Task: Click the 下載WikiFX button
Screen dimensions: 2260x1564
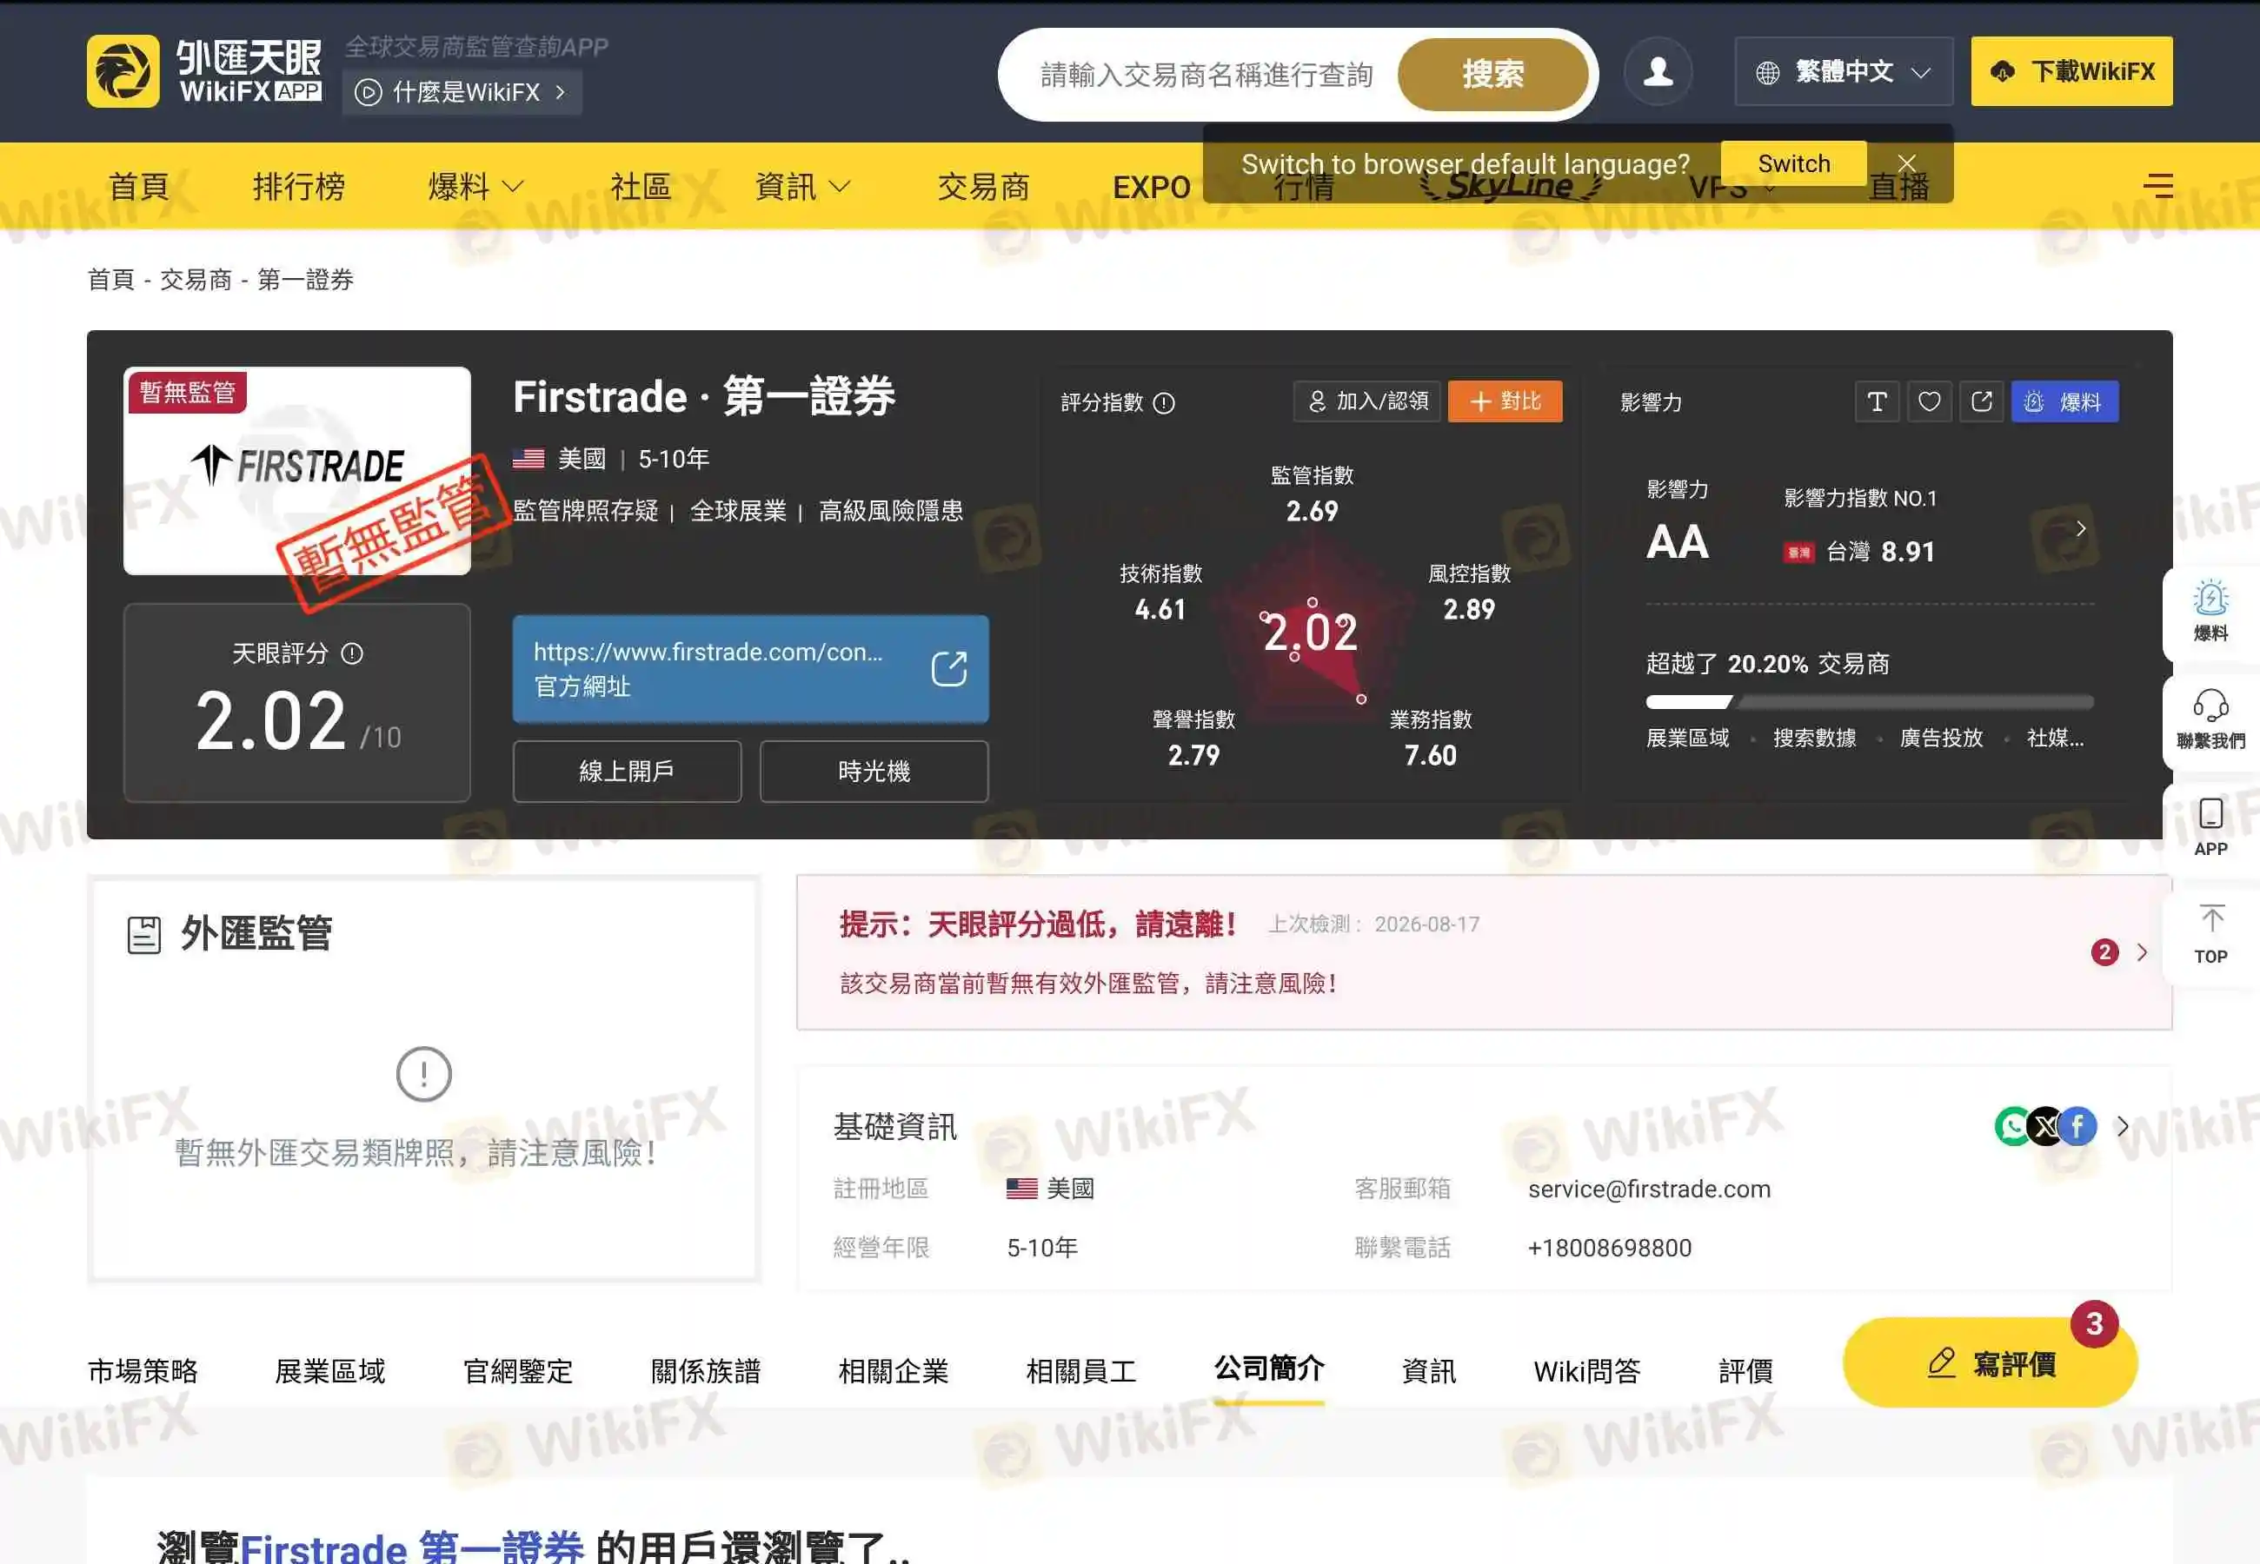Action: 2072,71
